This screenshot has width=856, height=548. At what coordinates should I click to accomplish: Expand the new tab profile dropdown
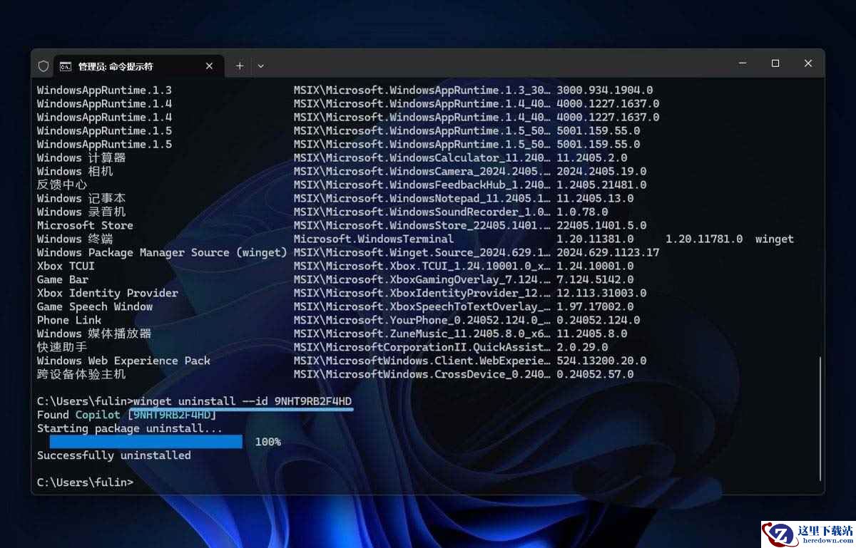point(261,66)
